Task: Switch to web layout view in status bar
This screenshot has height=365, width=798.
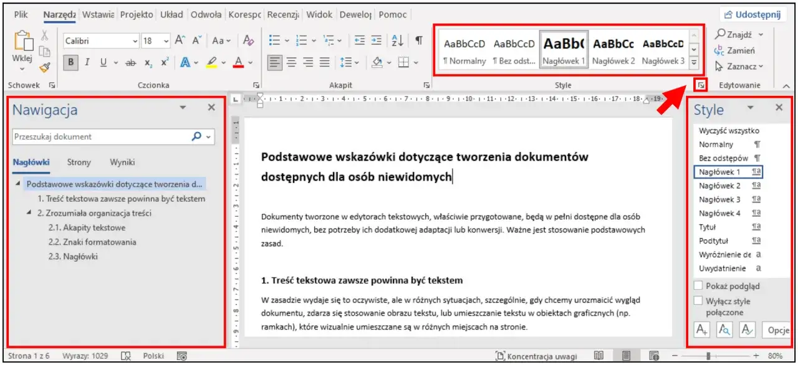Action: pyautogui.click(x=654, y=356)
